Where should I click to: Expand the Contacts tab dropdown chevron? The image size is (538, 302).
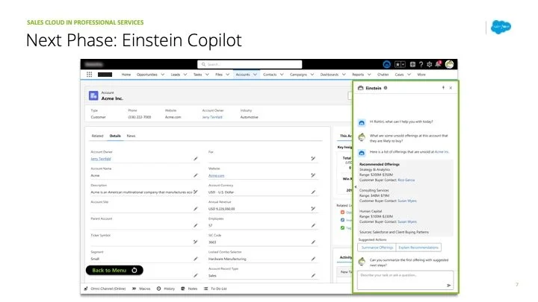(282, 75)
